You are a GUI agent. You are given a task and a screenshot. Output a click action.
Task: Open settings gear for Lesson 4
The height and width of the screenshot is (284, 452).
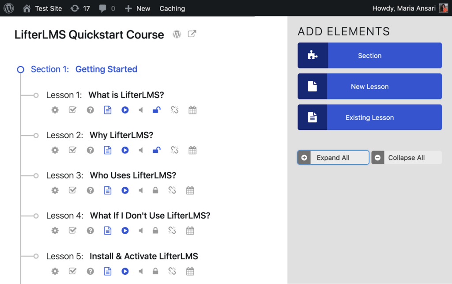pyautogui.click(x=55, y=231)
